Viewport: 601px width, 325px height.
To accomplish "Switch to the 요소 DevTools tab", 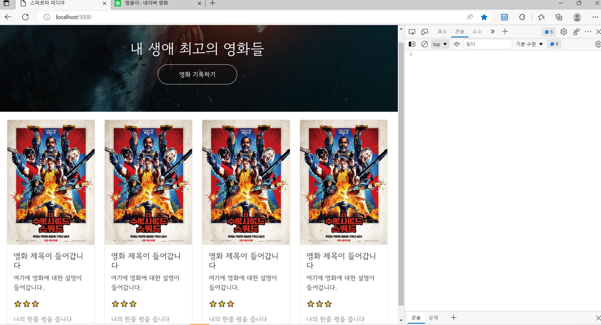I will coord(442,31).
